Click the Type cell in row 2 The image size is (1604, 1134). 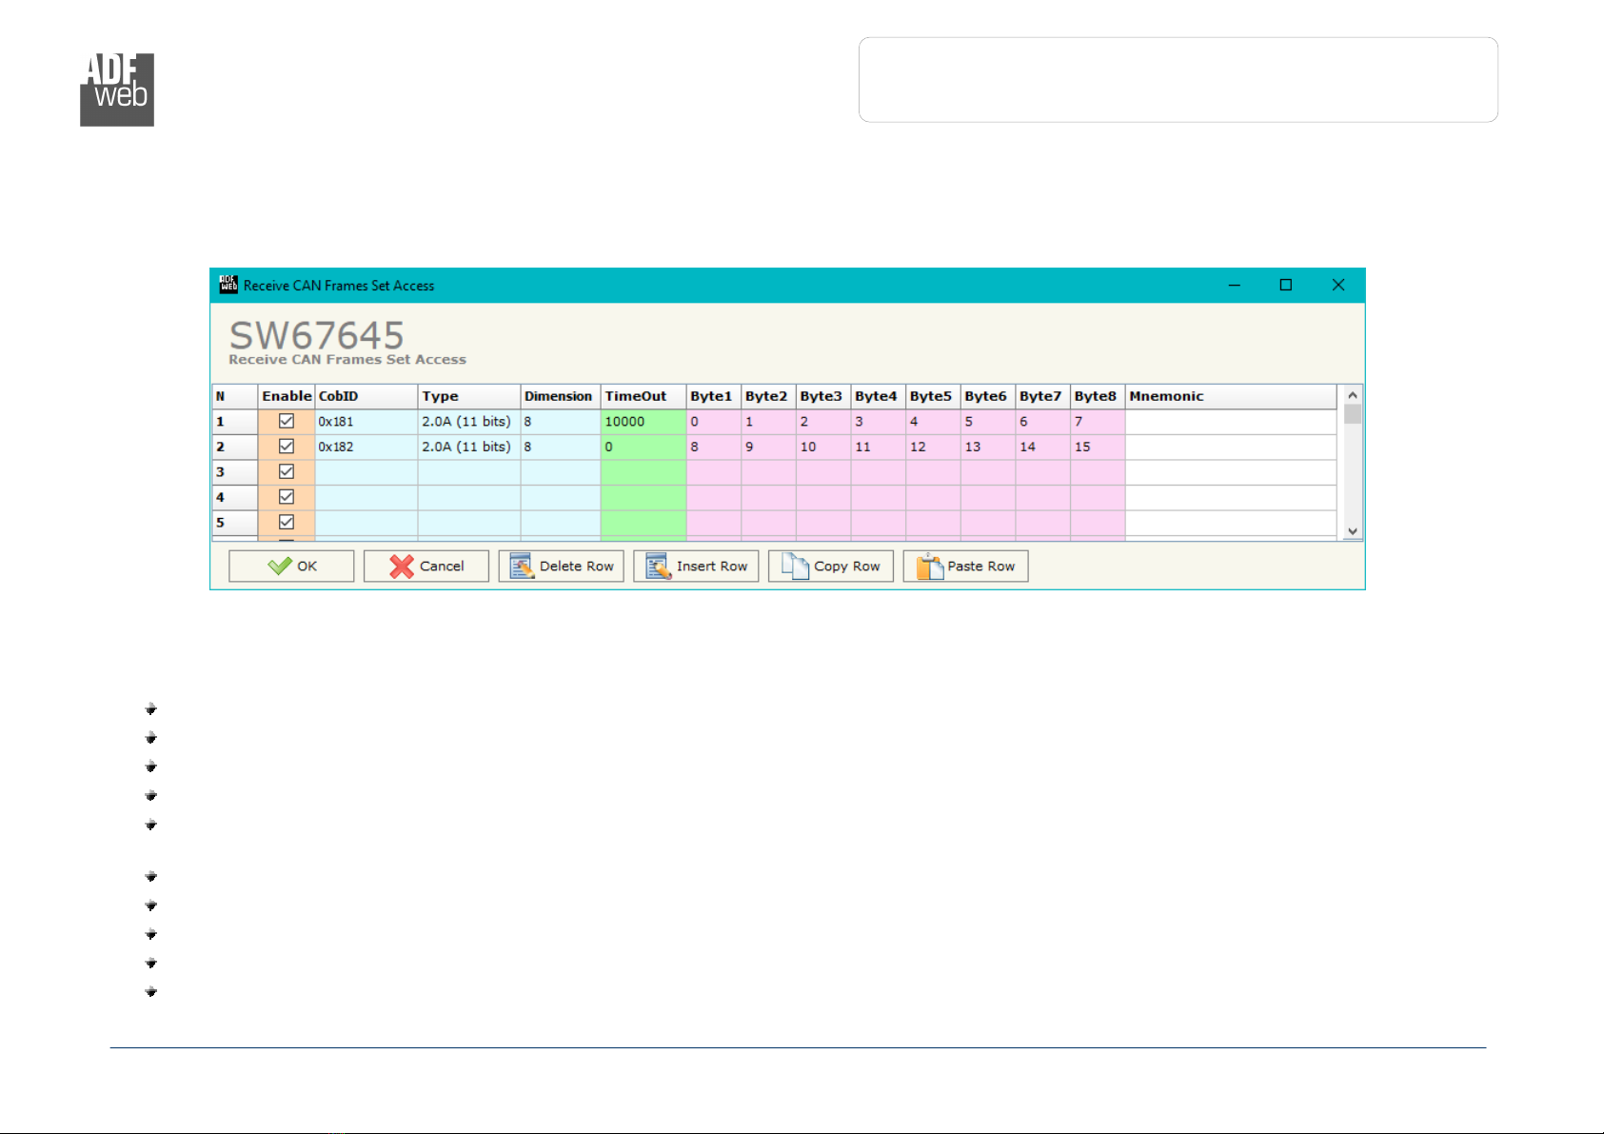pyautogui.click(x=469, y=447)
